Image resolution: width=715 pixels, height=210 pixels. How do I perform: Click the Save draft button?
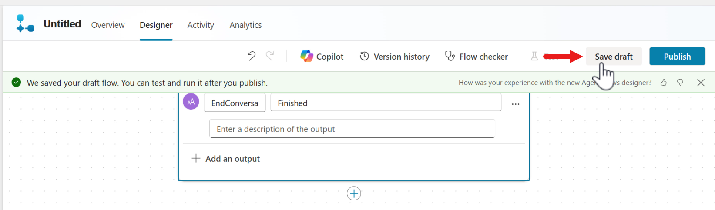pos(614,57)
